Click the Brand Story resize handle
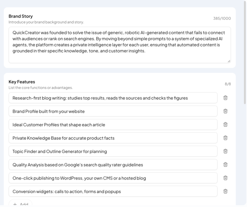The width and height of the screenshot is (247, 207). (x=229, y=61)
